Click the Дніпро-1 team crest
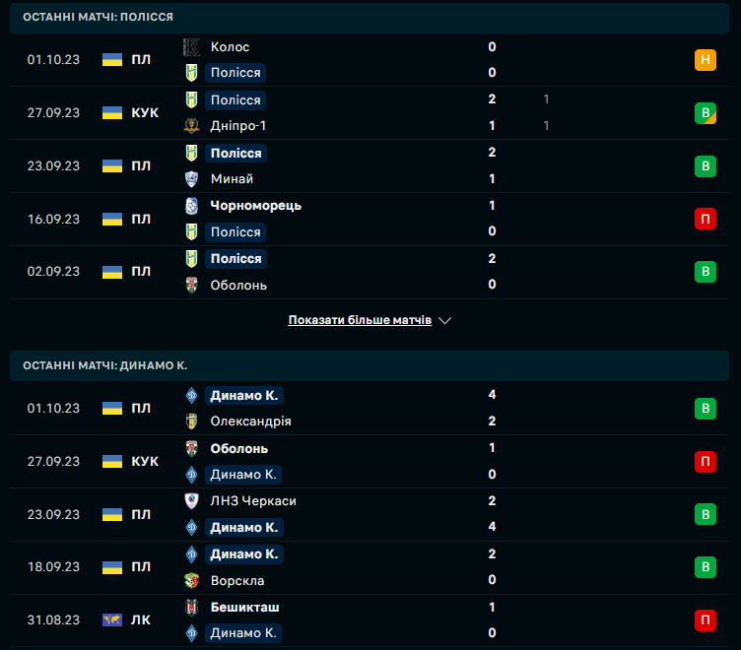The width and height of the screenshot is (741, 650). click(192, 126)
